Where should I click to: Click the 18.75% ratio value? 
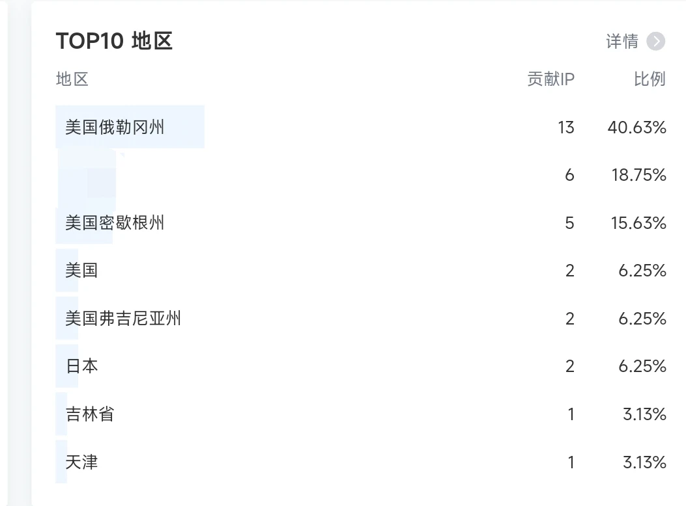click(638, 175)
